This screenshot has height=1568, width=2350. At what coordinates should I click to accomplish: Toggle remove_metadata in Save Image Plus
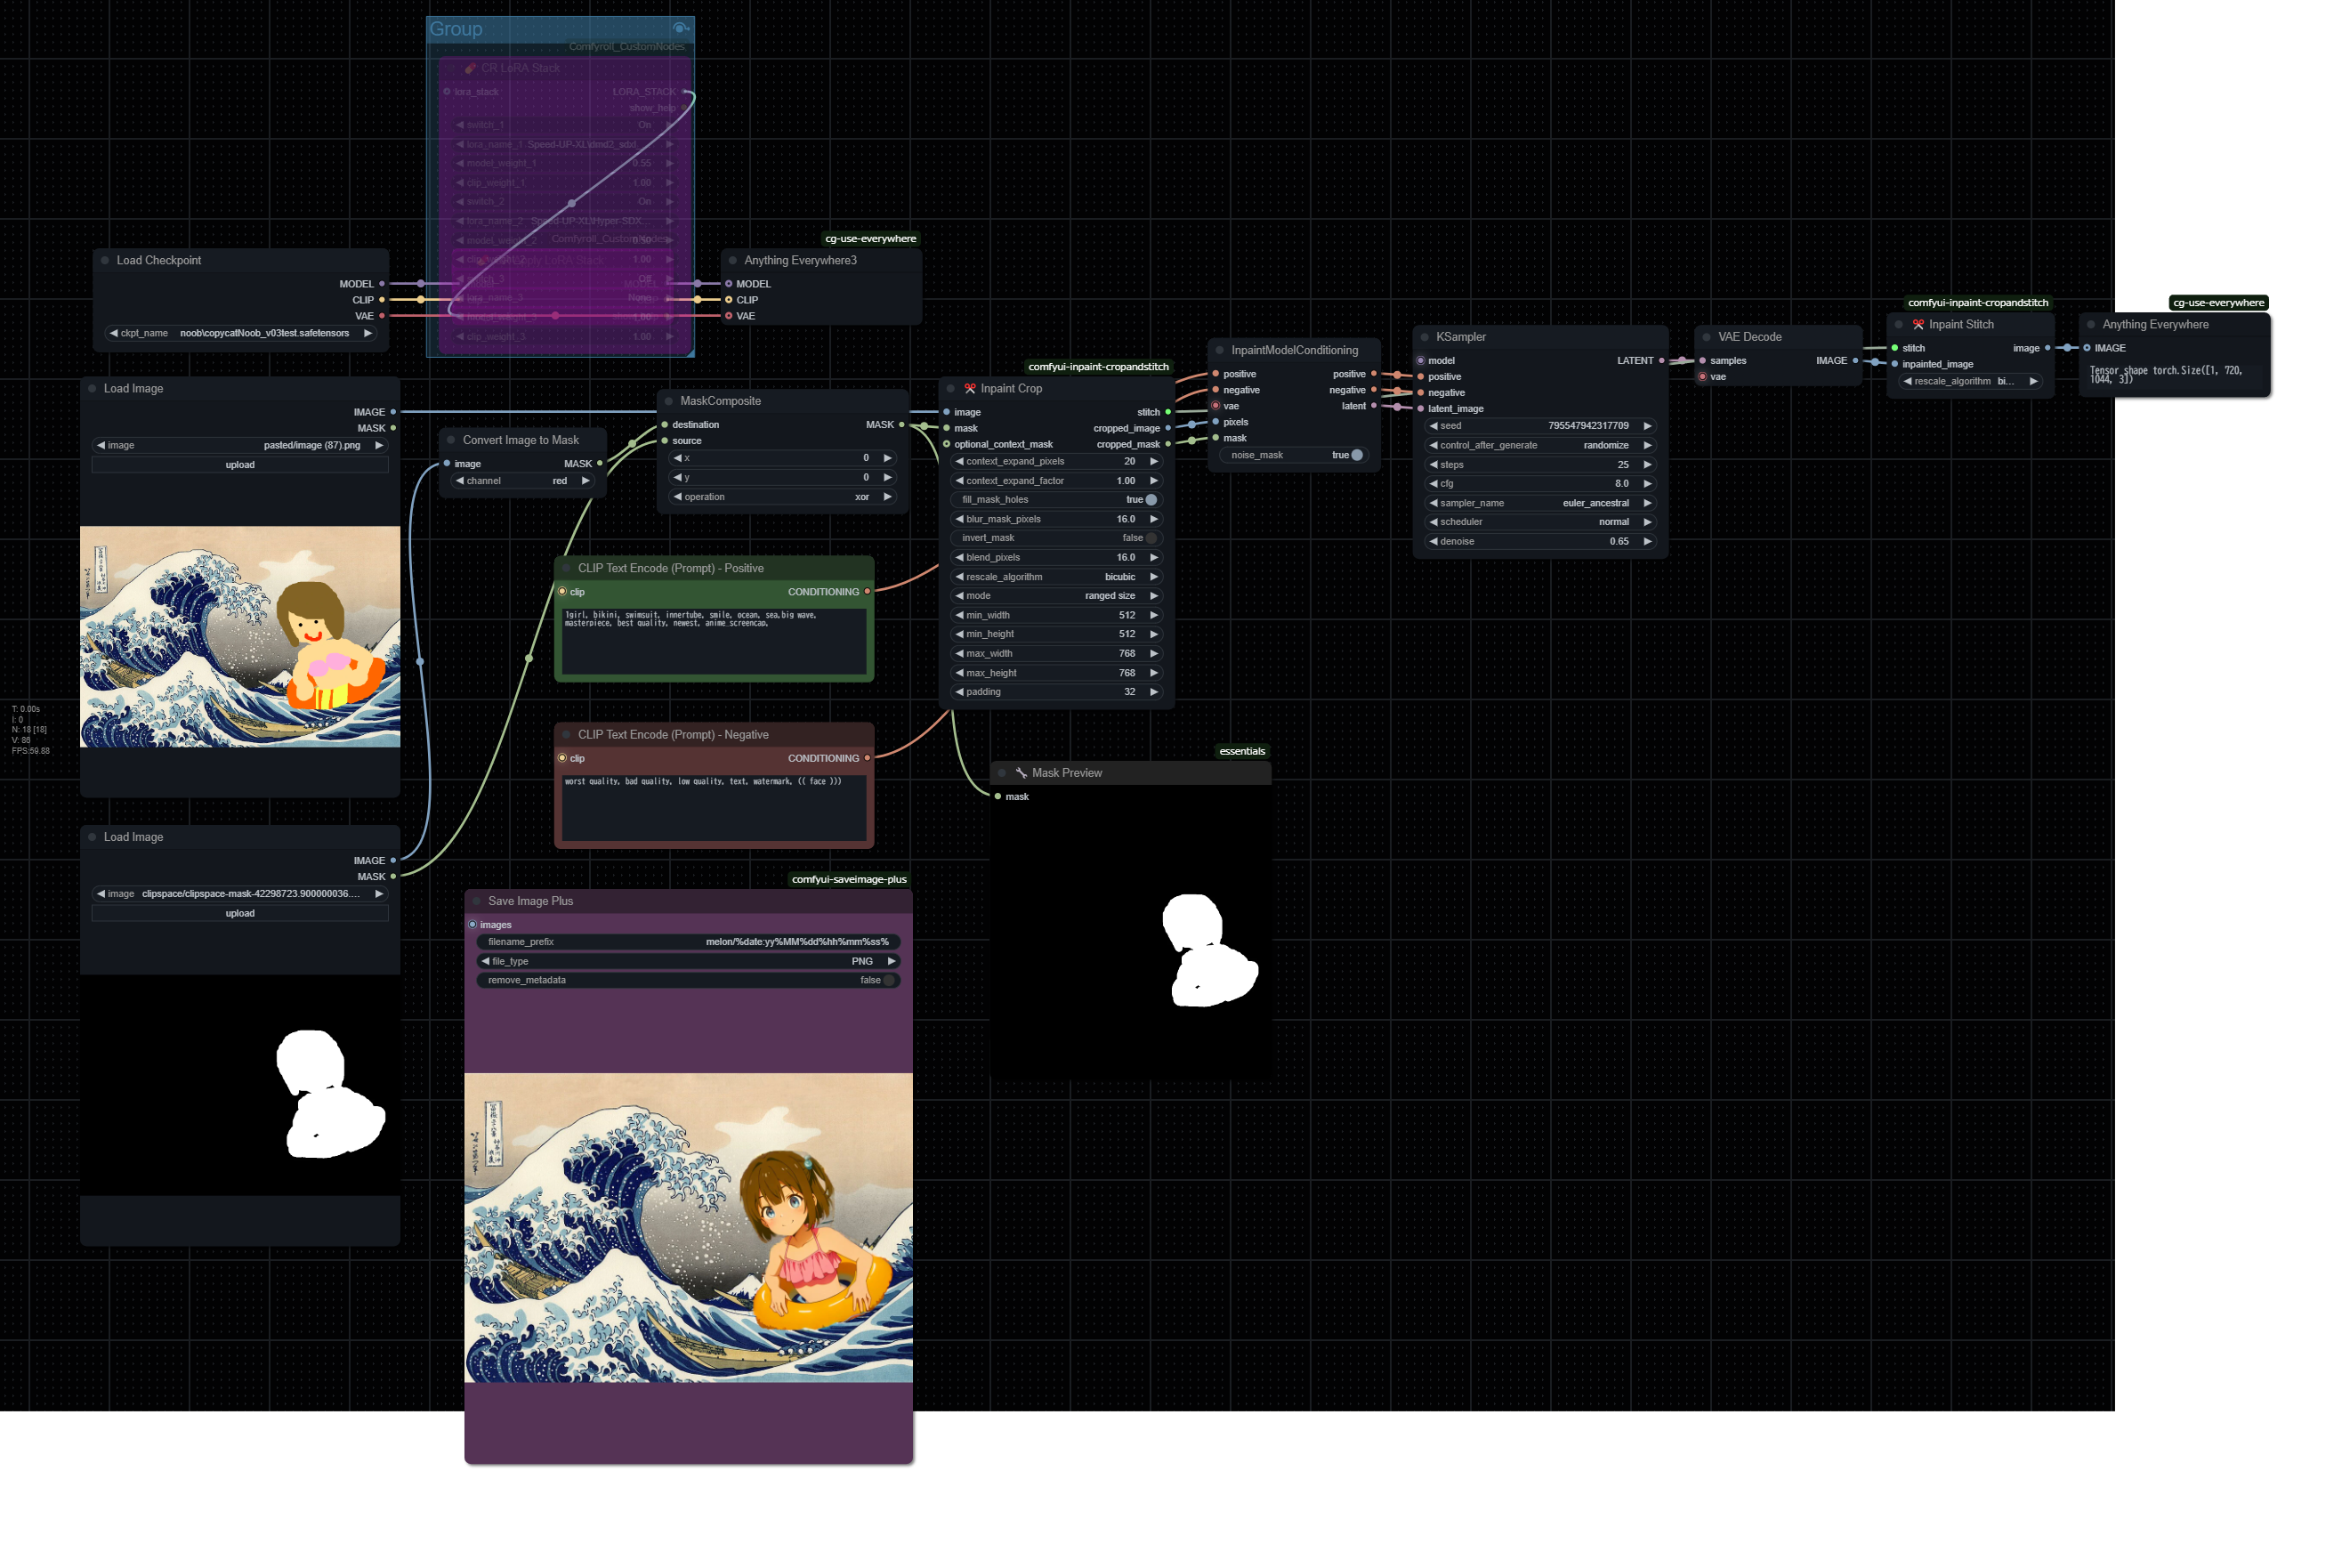888,980
